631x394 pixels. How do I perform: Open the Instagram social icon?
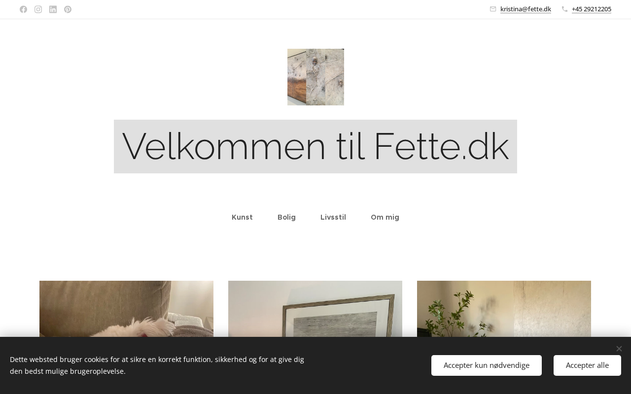38,9
